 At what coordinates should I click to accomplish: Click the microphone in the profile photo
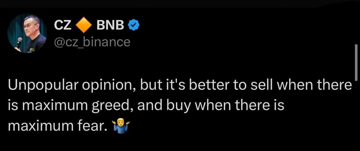coord(19,42)
